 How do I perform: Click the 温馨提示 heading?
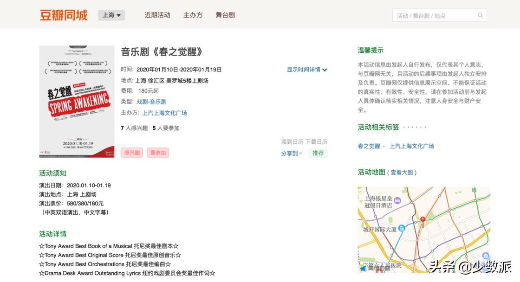[370, 51]
